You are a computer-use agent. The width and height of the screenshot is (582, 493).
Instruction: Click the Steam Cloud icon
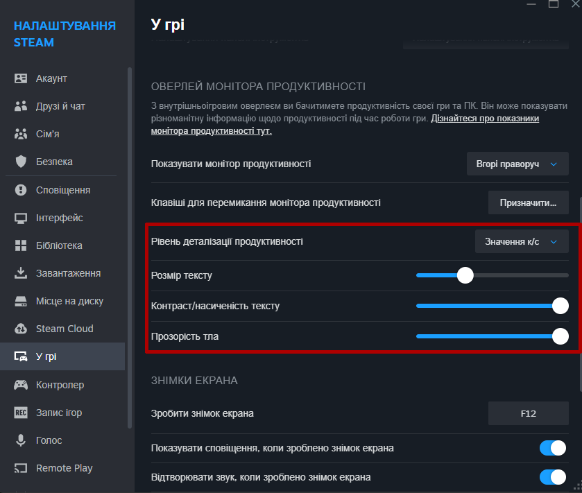click(x=21, y=329)
